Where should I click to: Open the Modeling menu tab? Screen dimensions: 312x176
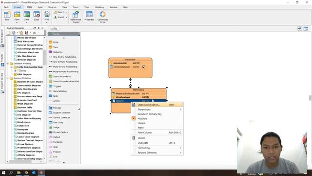click(99, 7)
